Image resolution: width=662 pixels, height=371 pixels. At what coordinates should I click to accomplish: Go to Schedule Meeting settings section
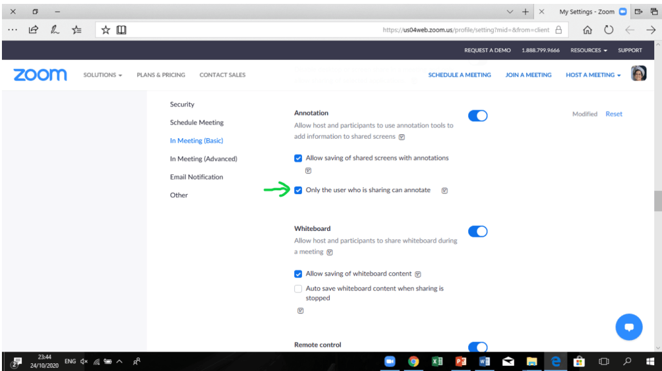pyautogui.click(x=197, y=123)
